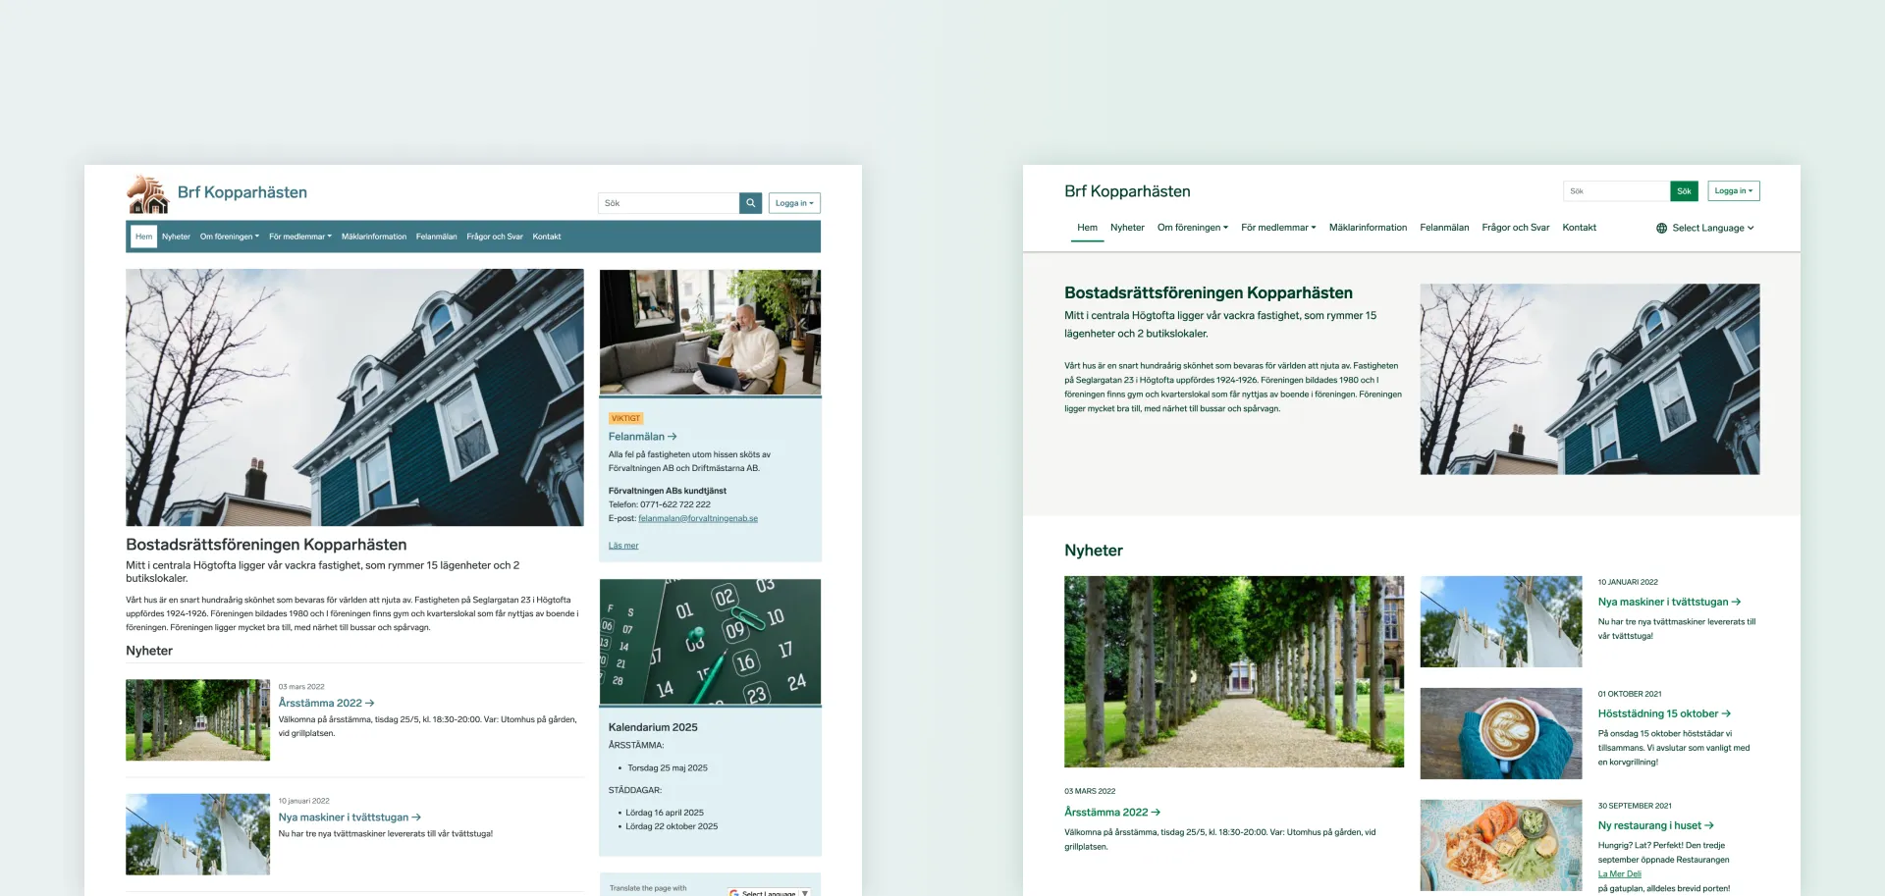Click Torsdag 25 maj 2025 list item
The image size is (1885, 896).
[x=668, y=768]
